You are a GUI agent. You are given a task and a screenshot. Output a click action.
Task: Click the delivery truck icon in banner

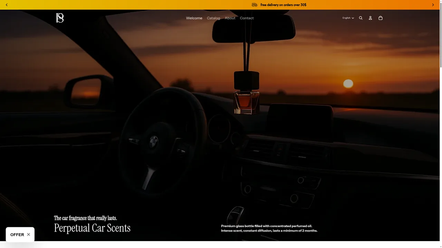tap(254, 5)
